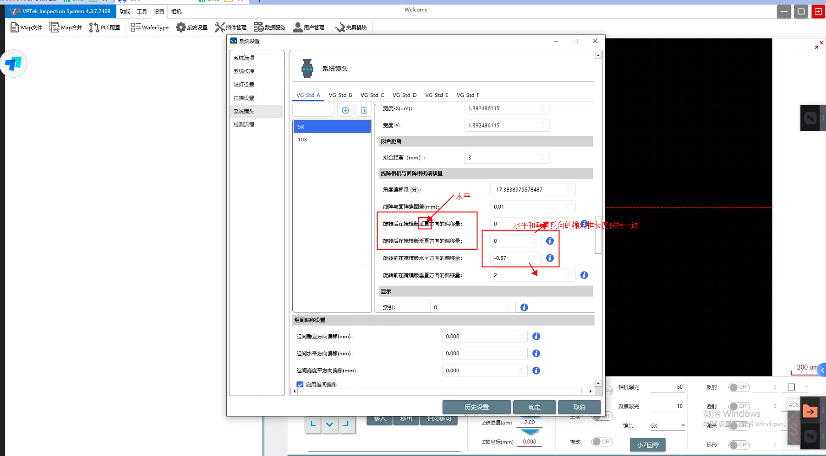Viewport: 826px width, 456px height.
Task: Click the blue side panel chevron
Action: point(822,370)
